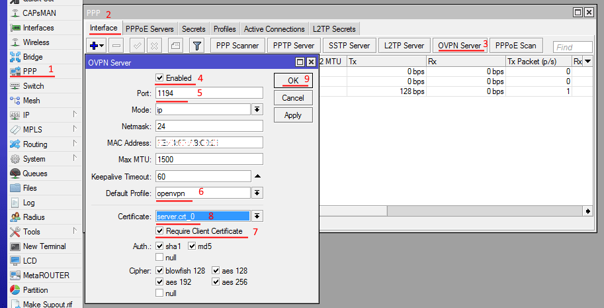Disable the md5 auth checkbox

tap(192, 246)
